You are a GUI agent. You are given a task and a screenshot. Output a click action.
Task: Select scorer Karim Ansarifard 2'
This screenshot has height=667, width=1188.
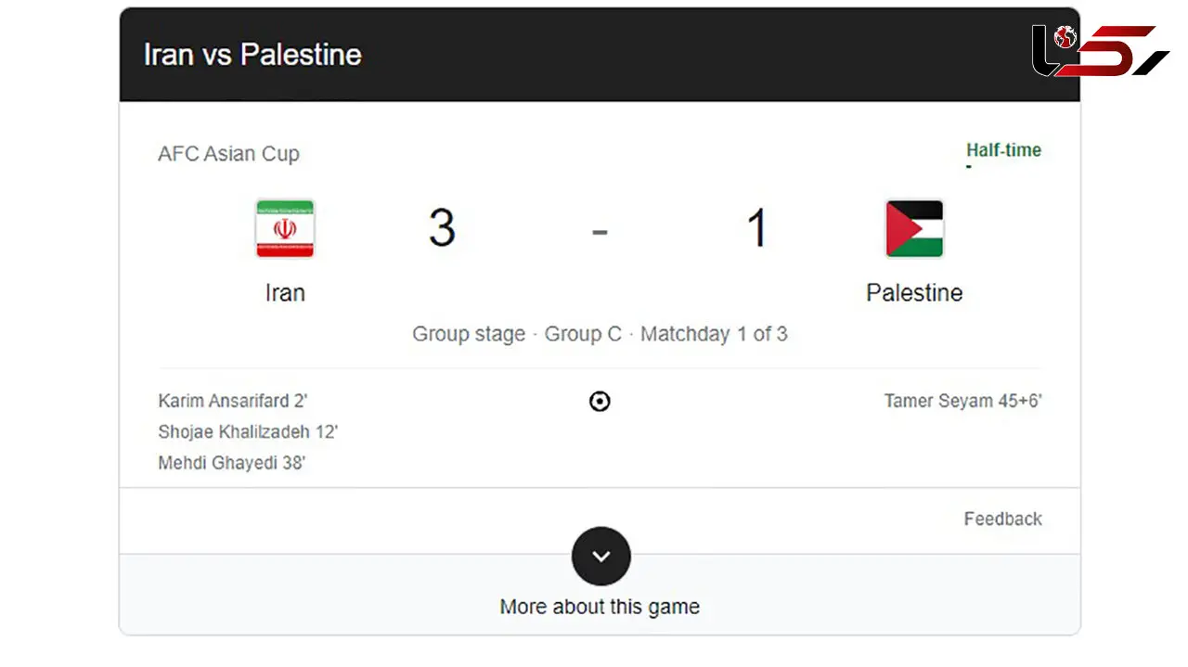(233, 401)
